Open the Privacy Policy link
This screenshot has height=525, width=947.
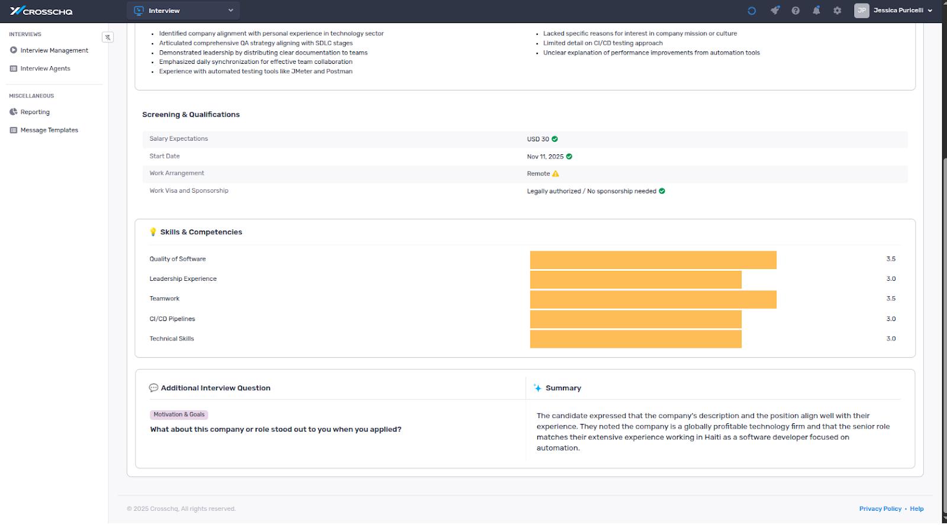[880, 508]
